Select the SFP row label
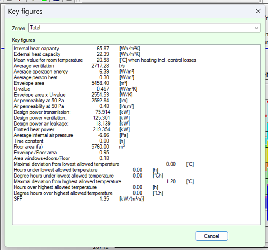The image size is (268, 250). tap(18, 199)
